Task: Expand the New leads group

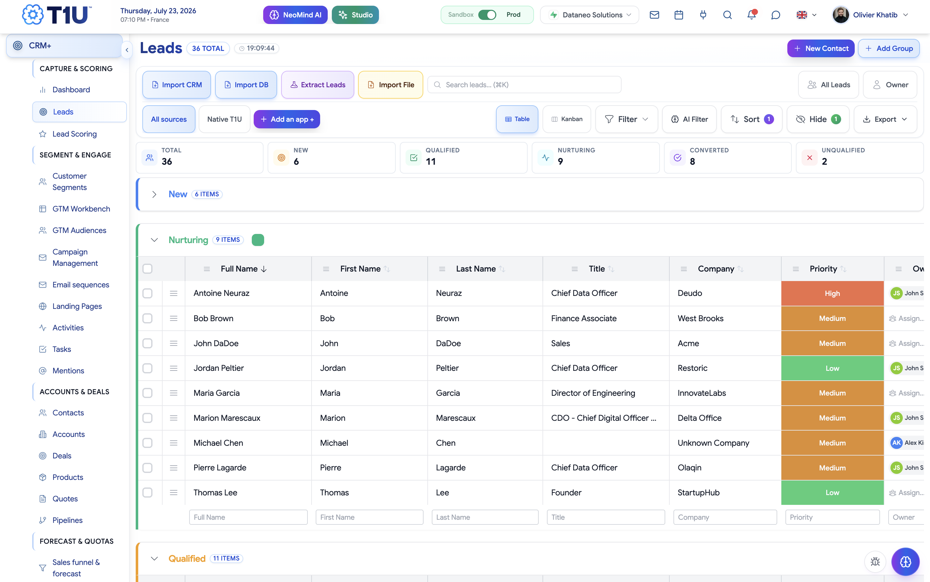Action: [154, 194]
